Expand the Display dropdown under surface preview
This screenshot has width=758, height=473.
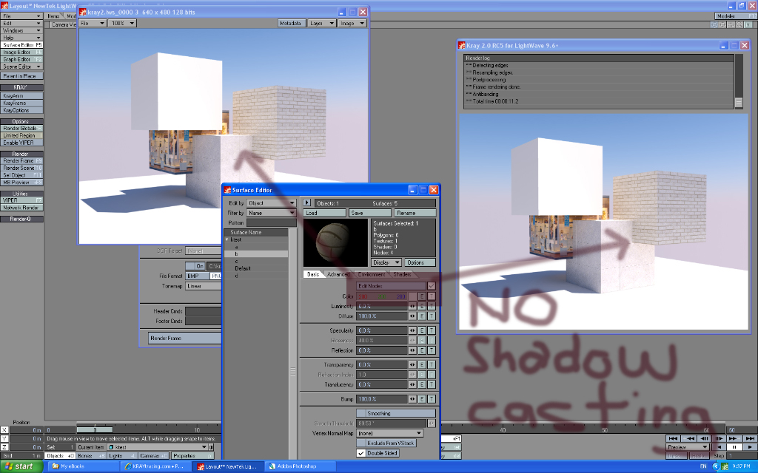click(x=386, y=262)
